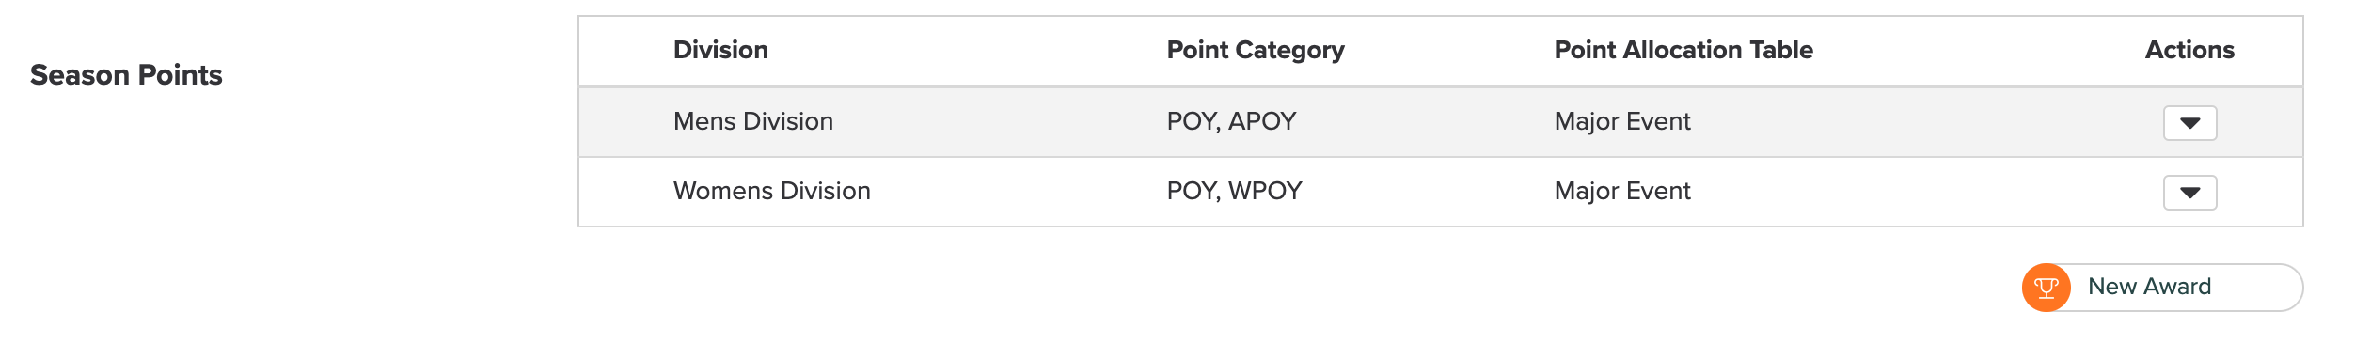Screen dimensions: 2355x359
Task: Select the Mens Division name cell
Action: tap(753, 121)
